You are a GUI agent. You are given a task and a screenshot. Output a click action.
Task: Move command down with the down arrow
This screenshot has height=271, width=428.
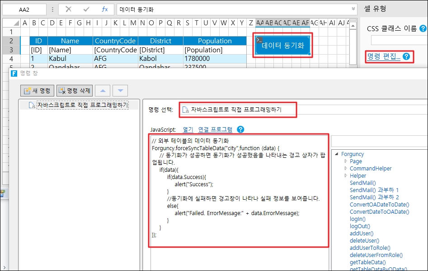[x=120, y=91]
